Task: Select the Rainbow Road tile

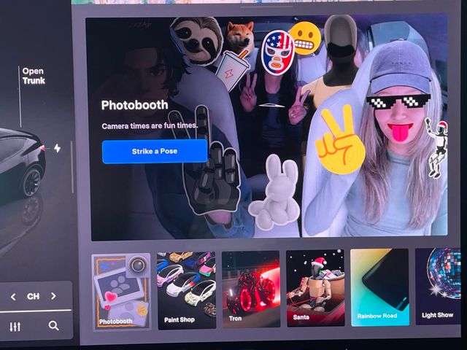Action: (x=379, y=289)
